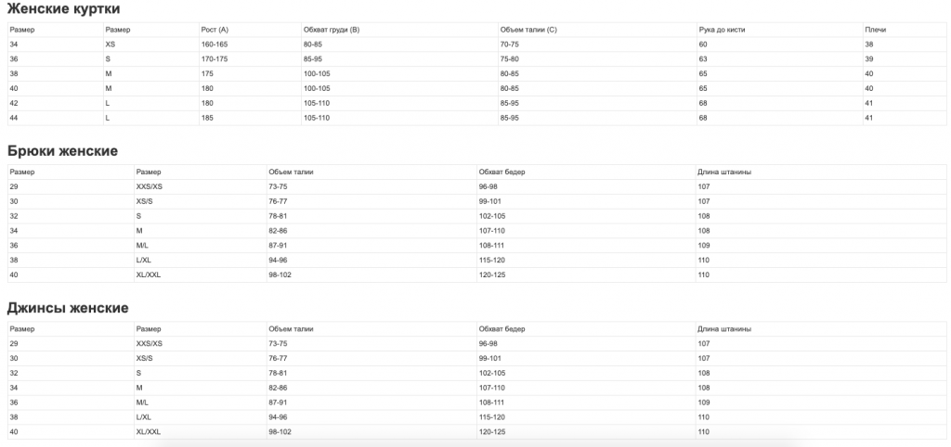Select the 170-175 height cell
The image size is (951, 447).
[x=215, y=58]
